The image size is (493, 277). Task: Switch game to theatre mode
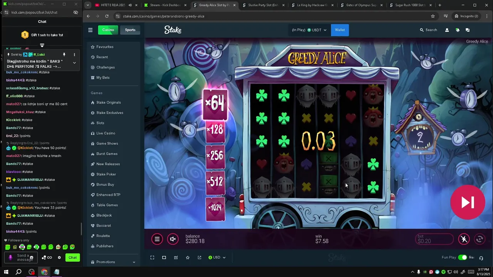pos(164,257)
